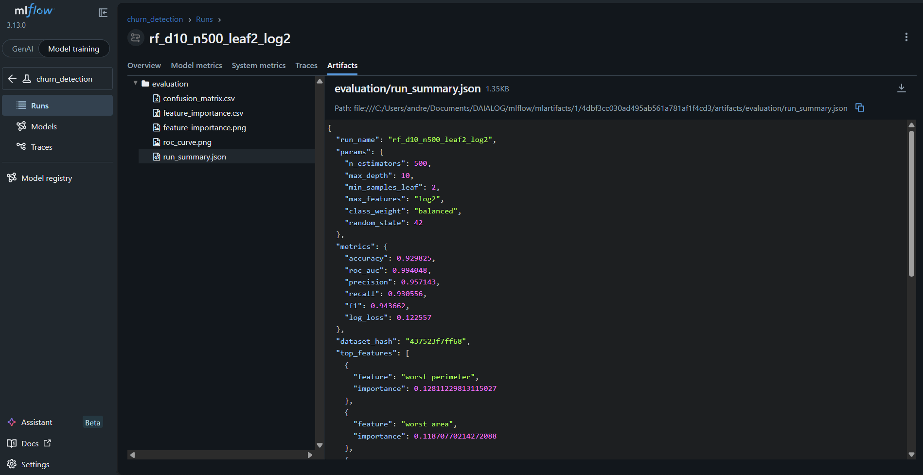Click the mlflow logo
Viewport: 923px width, 475px height.
(x=34, y=10)
